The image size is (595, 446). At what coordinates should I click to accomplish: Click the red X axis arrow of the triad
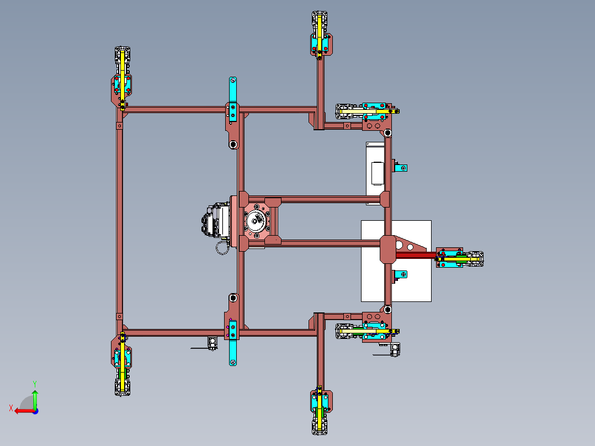[x=24, y=411]
